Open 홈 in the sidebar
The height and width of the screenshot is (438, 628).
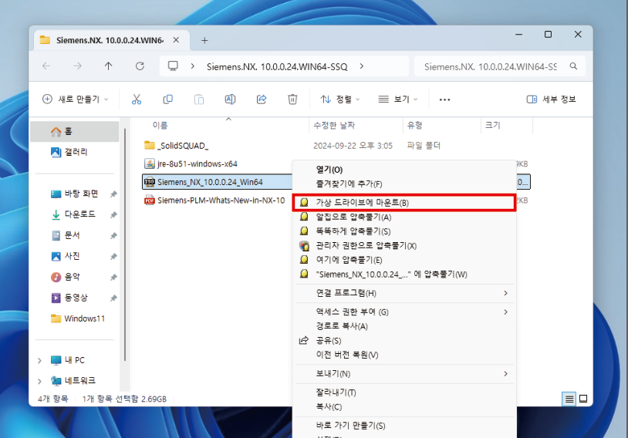click(x=75, y=131)
